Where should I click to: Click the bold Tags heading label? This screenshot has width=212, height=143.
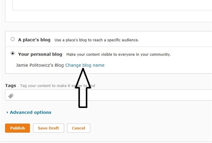click(11, 86)
